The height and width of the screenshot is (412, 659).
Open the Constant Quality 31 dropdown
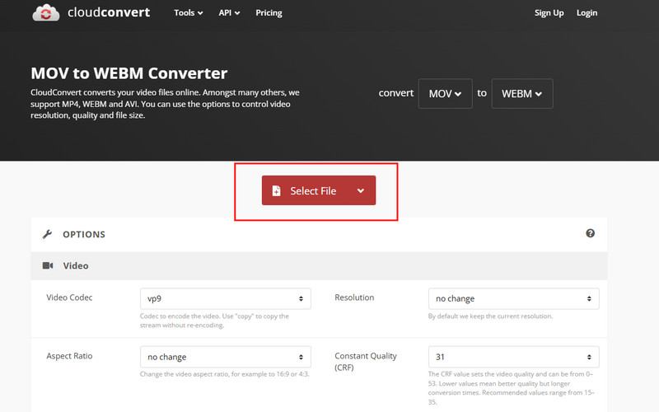pyautogui.click(x=513, y=357)
